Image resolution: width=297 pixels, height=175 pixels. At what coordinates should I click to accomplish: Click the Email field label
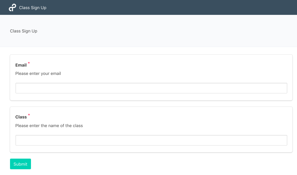pos(21,65)
